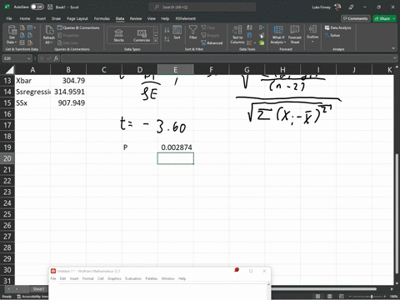
Task: Click into the formula bar
Action: (227, 58)
